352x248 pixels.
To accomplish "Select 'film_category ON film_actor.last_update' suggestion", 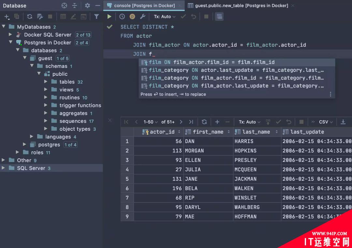I will point(237,86).
